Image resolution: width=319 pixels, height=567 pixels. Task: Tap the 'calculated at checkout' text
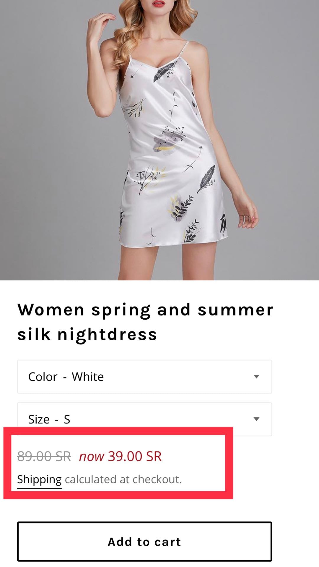click(x=123, y=479)
